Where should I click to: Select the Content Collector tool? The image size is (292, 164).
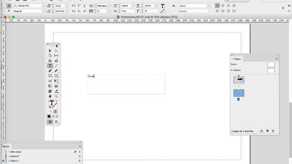[50, 61]
